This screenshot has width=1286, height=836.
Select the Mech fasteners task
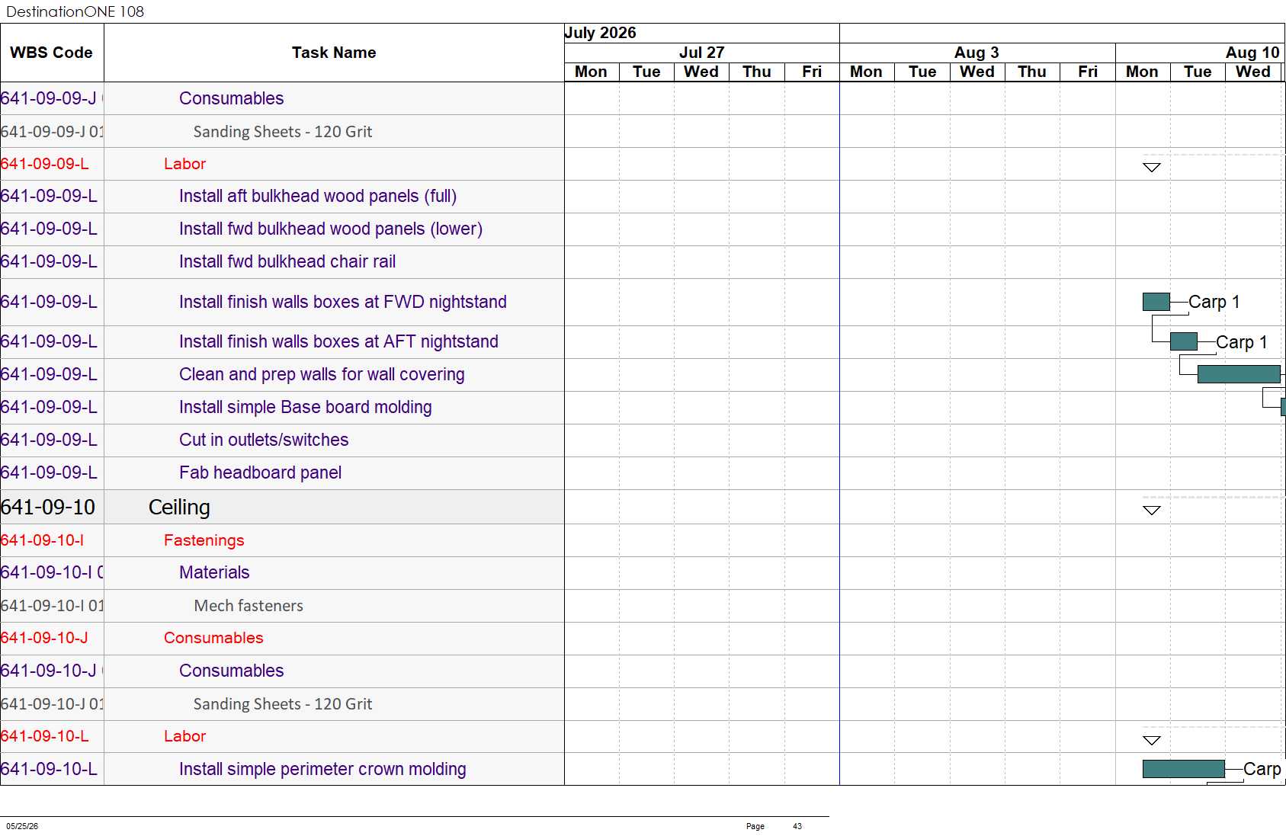[x=249, y=606]
